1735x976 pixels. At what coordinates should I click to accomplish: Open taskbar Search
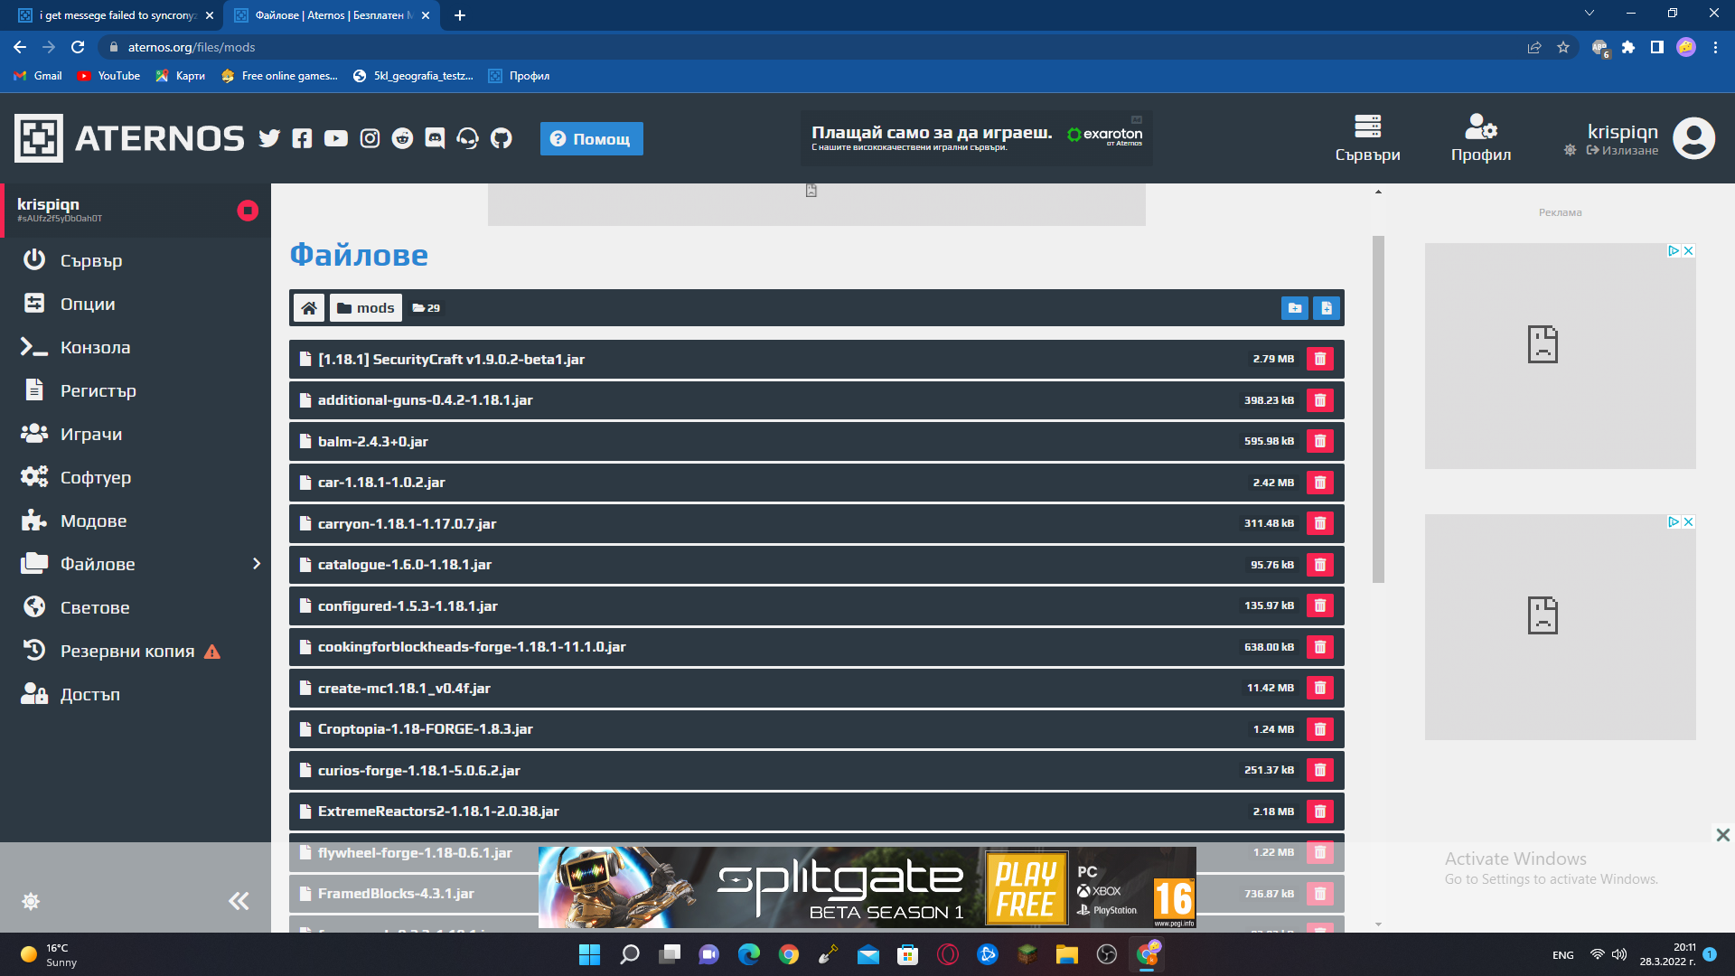point(630,954)
